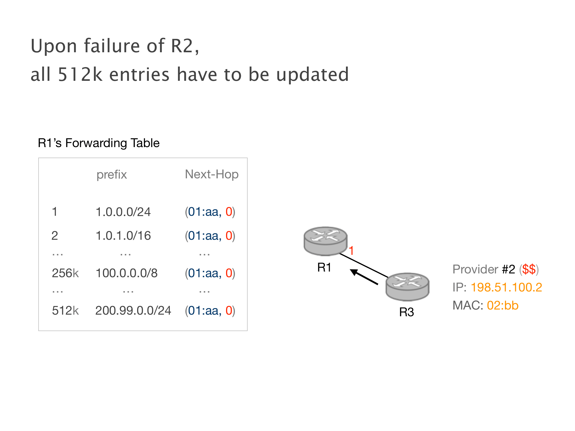Screen dimensions: 575x431
Task: Click the "R1" text label below the router
Action: (x=324, y=267)
